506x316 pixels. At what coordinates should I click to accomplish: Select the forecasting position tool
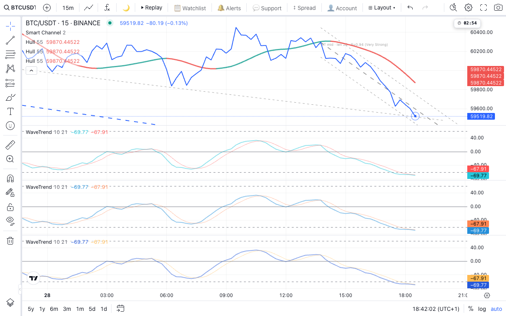(x=10, y=83)
